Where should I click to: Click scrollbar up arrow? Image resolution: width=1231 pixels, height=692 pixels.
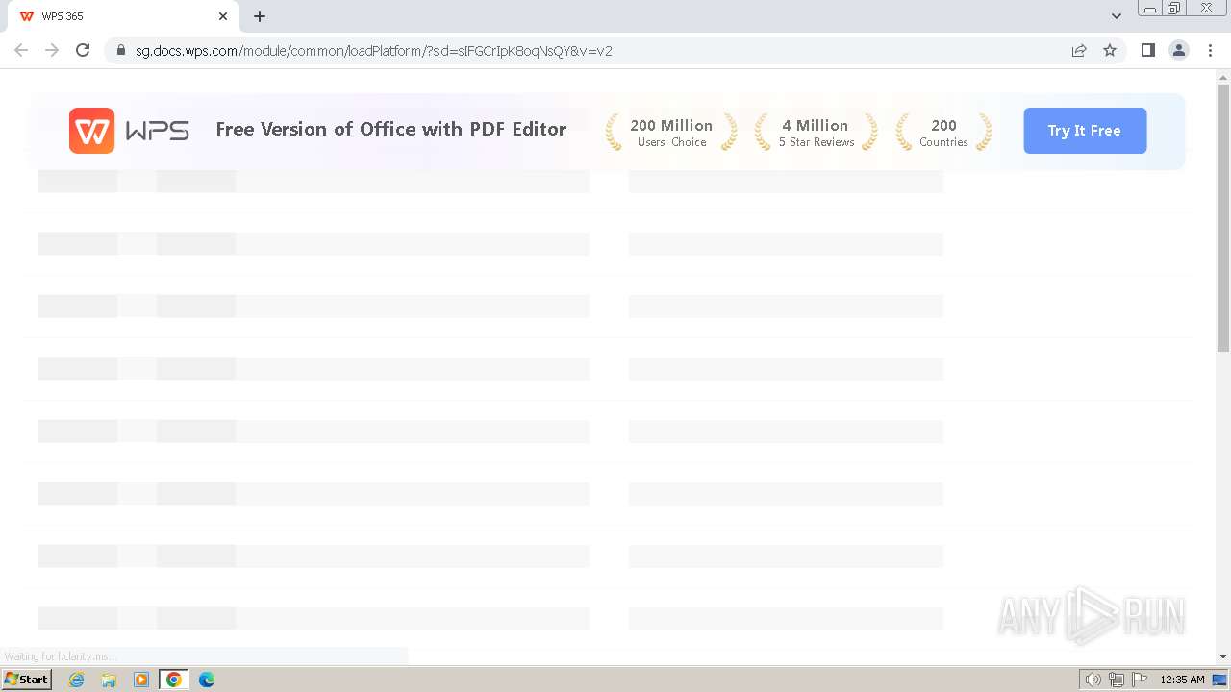point(1223,76)
